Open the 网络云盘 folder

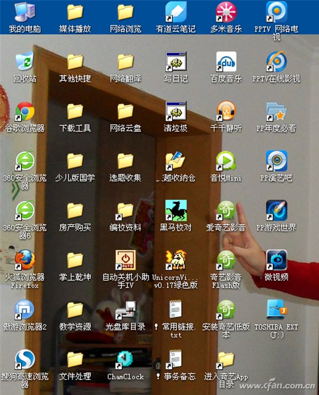[125, 111]
